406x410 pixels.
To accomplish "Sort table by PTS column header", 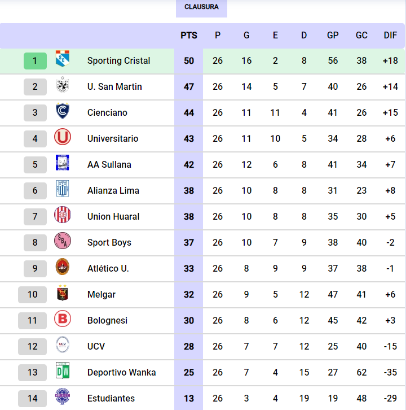I will (x=189, y=35).
